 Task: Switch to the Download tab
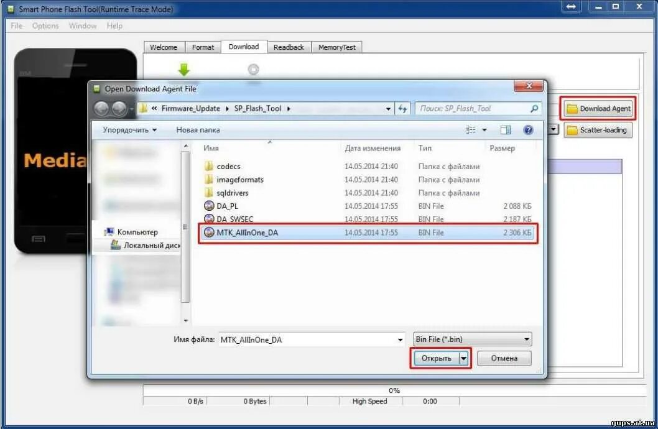[x=244, y=47]
